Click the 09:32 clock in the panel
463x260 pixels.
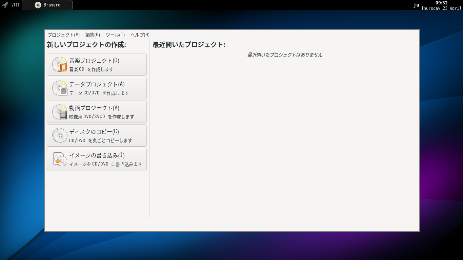441,3
